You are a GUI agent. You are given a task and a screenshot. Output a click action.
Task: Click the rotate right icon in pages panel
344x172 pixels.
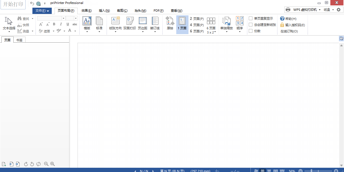[x=26, y=164]
